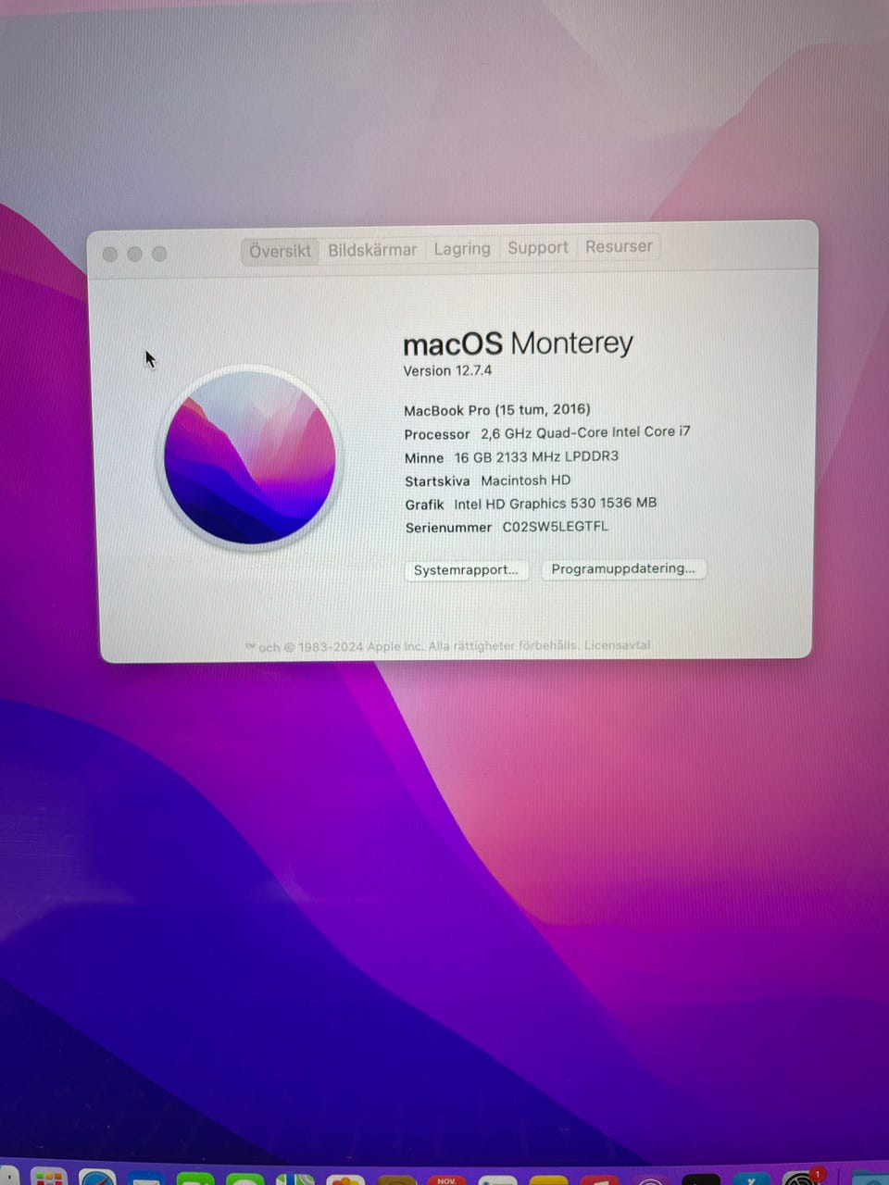Select the MacBook Pro (15 tum, 2016) line

tap(497, 410)
